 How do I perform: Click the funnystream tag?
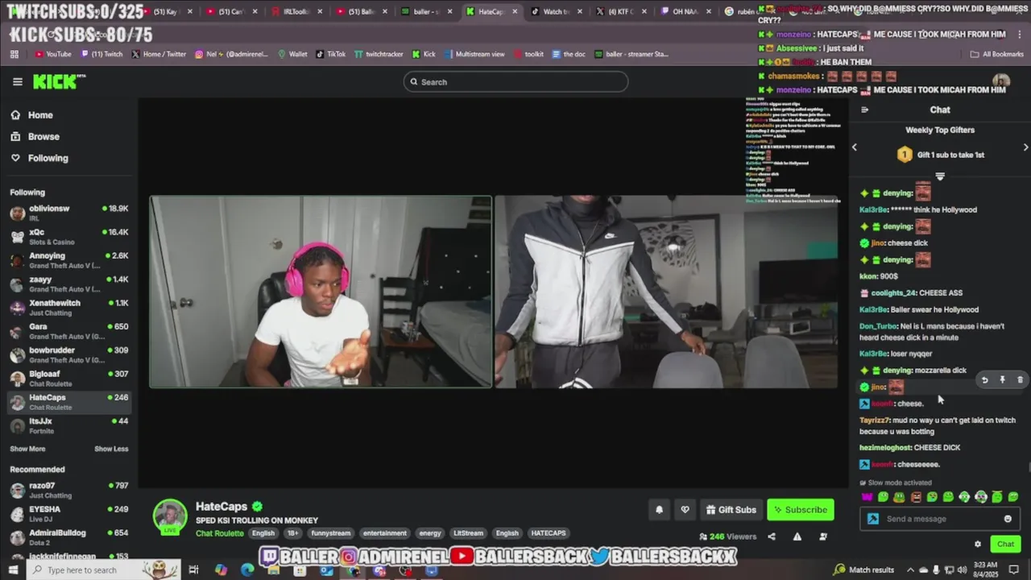(x=331, y=533)
